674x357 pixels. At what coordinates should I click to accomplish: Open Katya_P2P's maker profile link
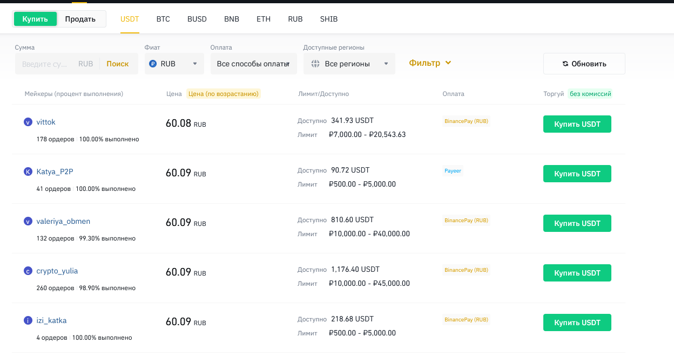pos(55,172)
